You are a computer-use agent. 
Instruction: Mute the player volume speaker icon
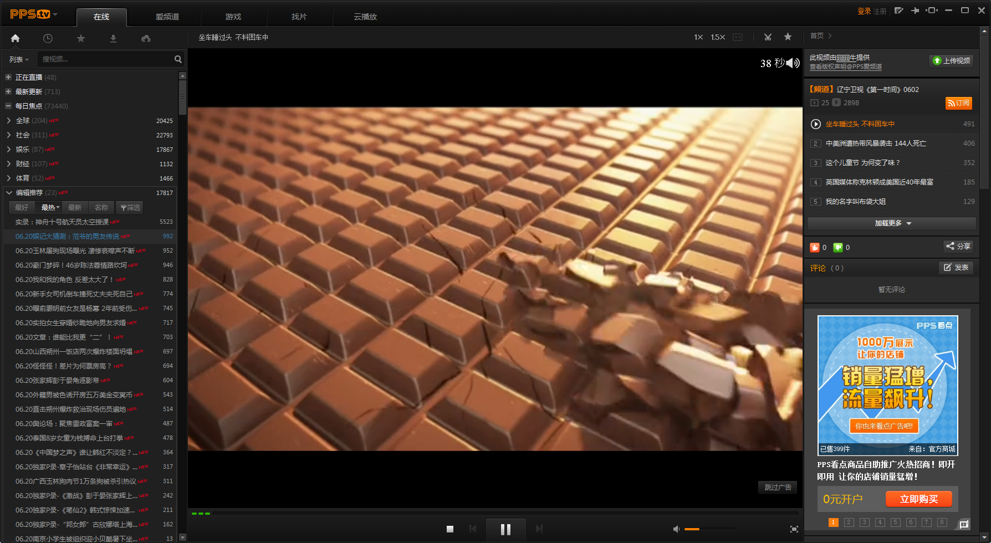676,529
